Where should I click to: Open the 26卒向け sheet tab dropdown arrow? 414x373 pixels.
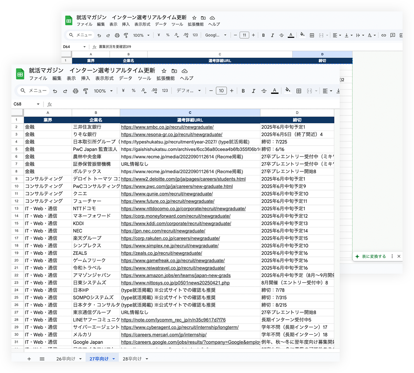pyautogui.click(x=80, y=359)
